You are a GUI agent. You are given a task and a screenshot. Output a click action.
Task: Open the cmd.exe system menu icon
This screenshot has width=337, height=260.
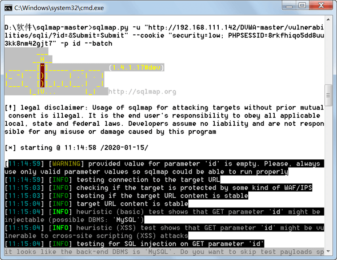[8, 8]
